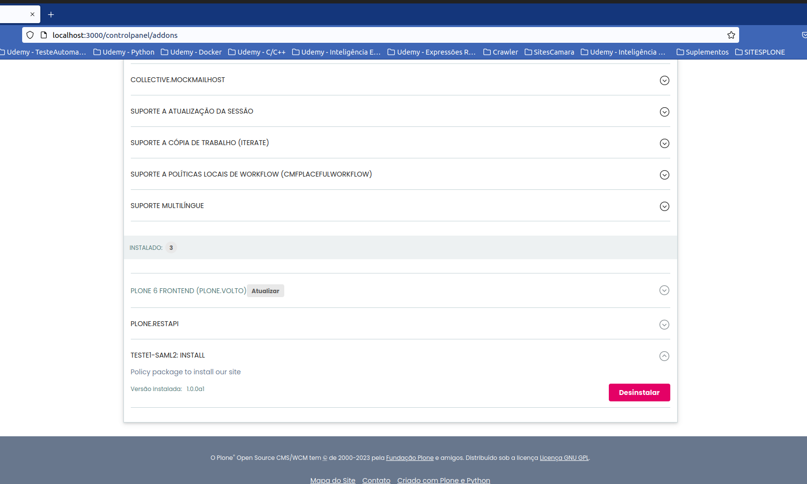The width and height of the screenshot is (807, 484).
Task: Click the Desinstalar button
Action: tap(639, 392)
